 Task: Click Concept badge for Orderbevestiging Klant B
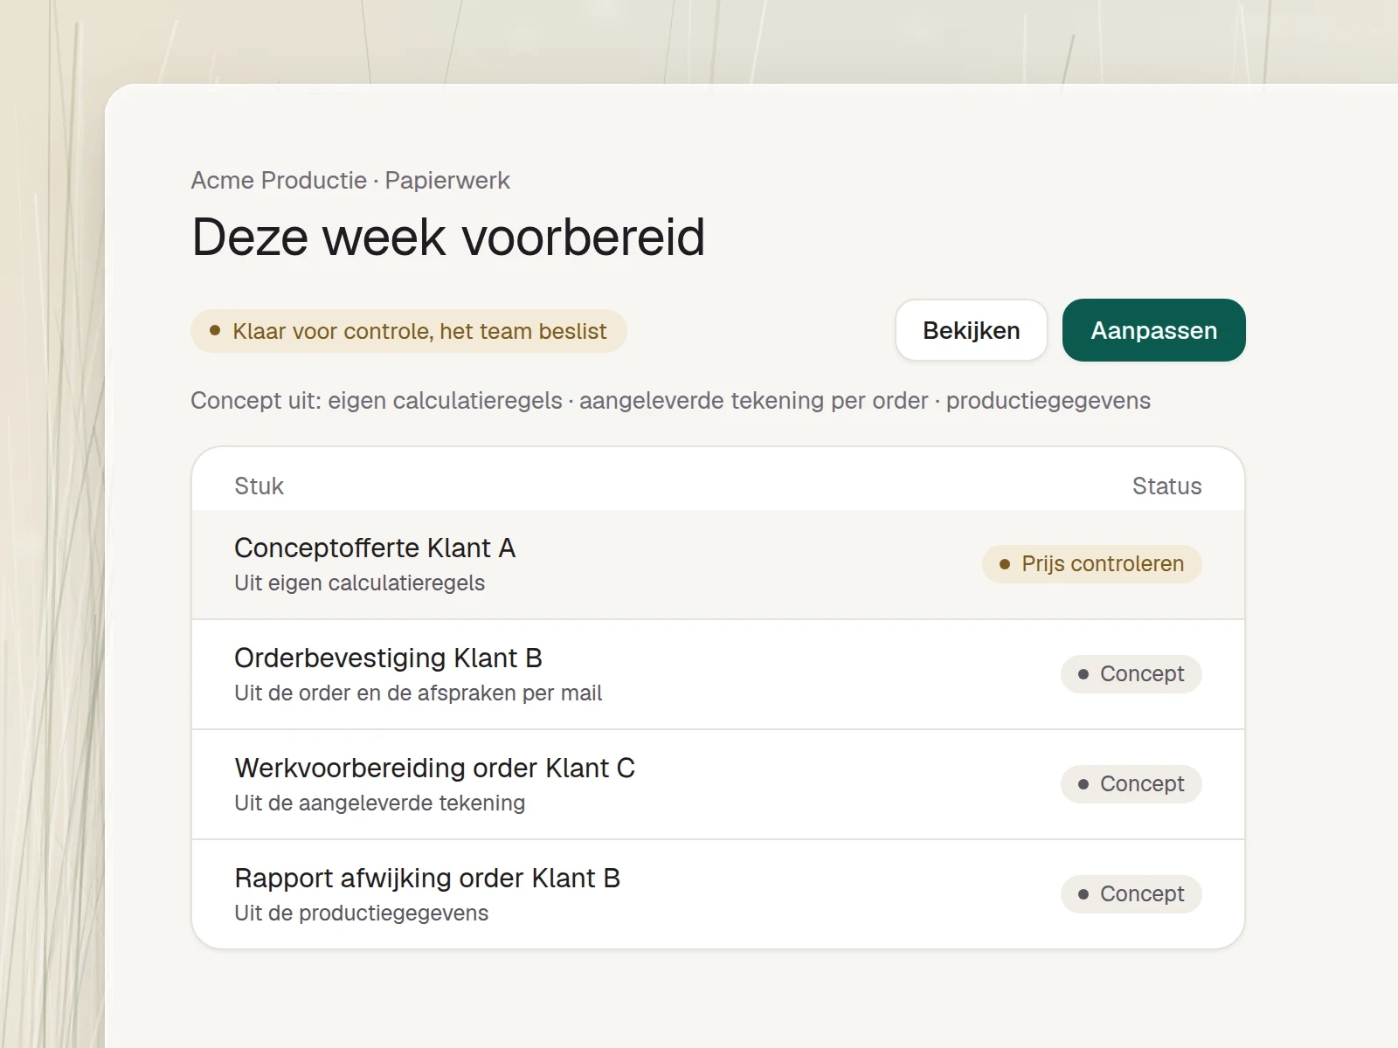(1131, 674)
